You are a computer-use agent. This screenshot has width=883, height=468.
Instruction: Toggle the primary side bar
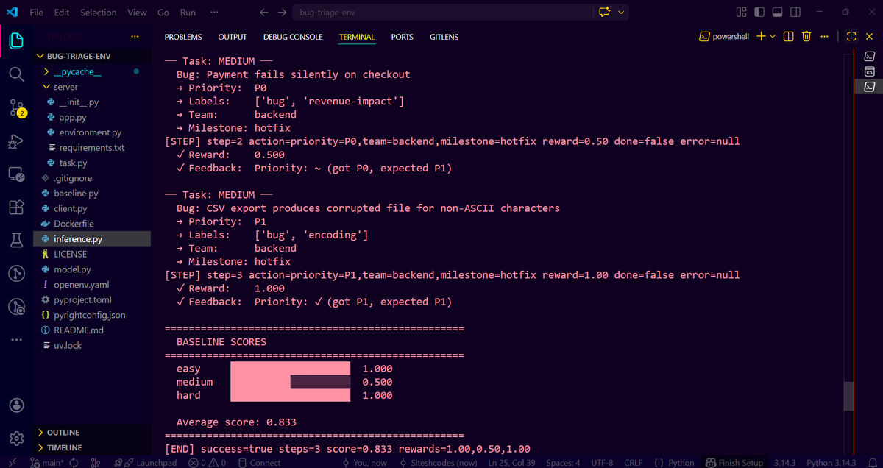[x=760, y=13]
